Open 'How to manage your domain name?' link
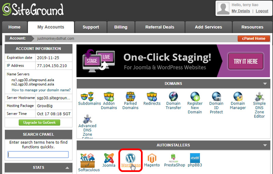This screenshot has width=273, height=174. point(41,90)
